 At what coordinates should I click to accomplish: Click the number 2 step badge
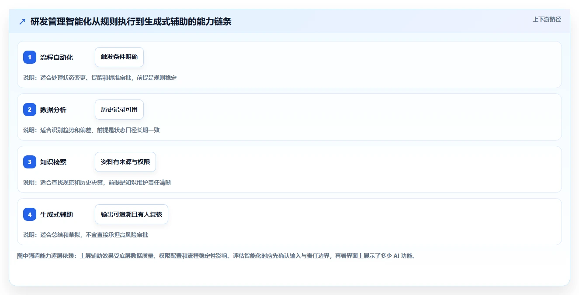pos(30,110)
